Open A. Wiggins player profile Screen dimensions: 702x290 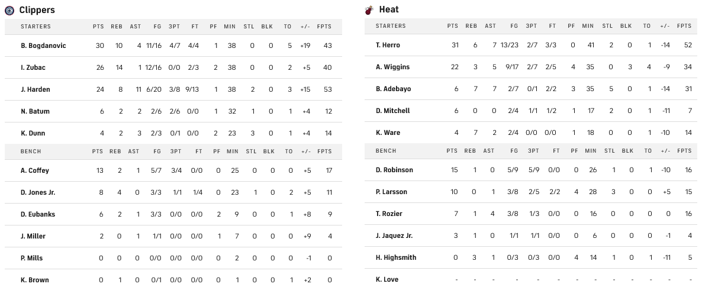(x=392, y=67)
